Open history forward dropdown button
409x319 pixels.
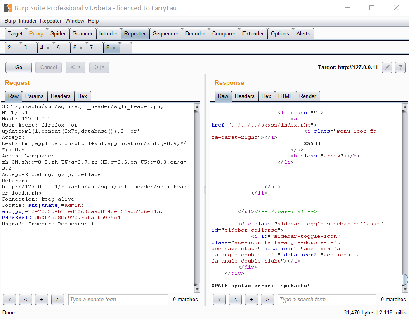pos(99,68)
